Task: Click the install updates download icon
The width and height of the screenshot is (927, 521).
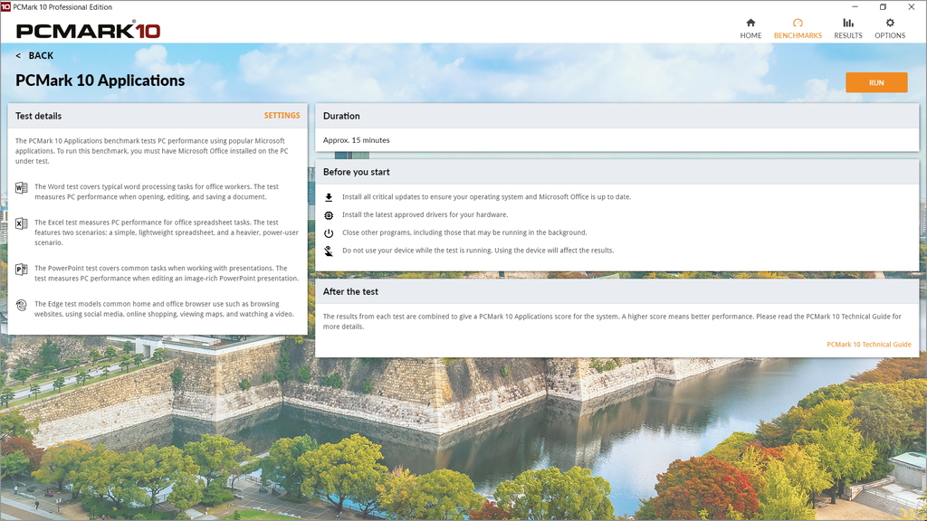Action: [329, 196]
